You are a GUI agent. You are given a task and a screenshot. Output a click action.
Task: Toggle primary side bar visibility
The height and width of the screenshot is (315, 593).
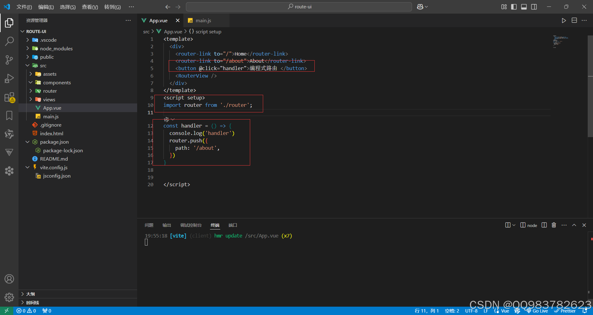click(x=514, y=7)
